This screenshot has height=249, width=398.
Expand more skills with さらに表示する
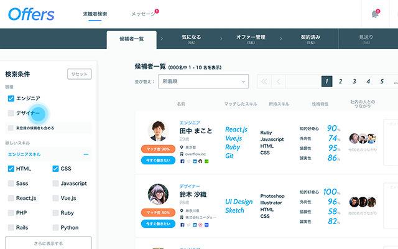point(48,243)
